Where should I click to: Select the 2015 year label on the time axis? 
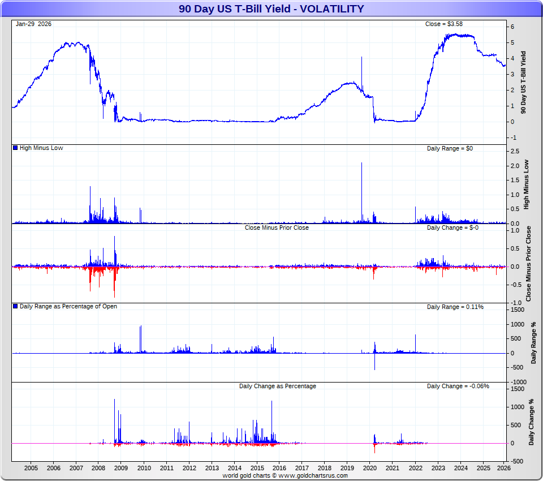coord(257,468)
